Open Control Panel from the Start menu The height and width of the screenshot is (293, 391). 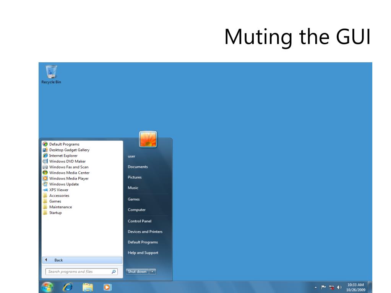[x=140, y=221]
